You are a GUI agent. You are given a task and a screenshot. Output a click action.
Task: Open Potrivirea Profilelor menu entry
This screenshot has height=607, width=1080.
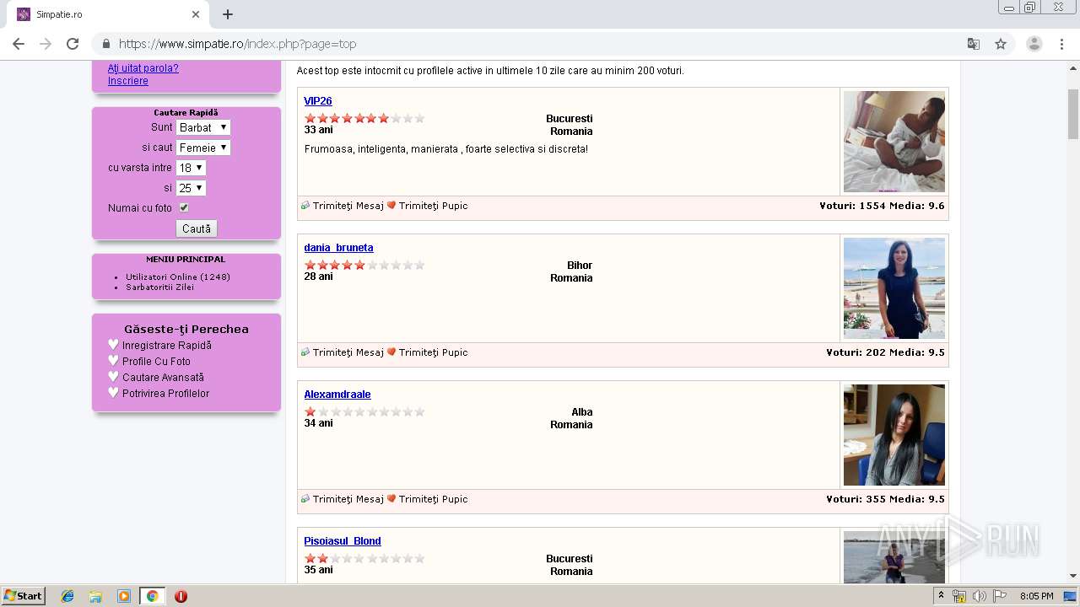tap(165, 393)
